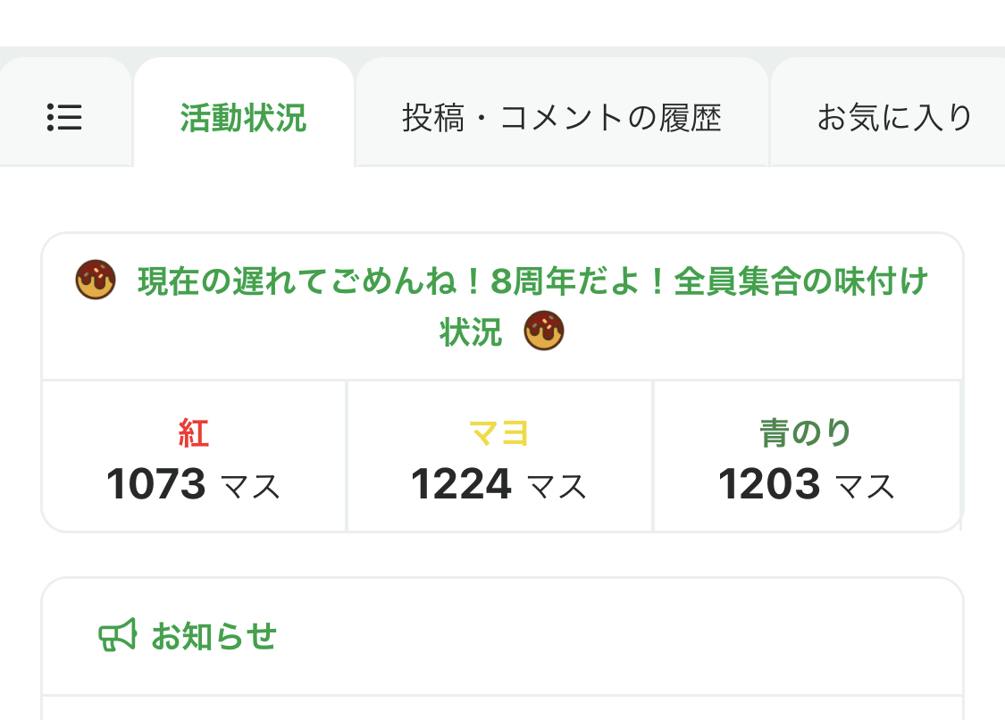Screen dimensions: 1005x720
Task: Click the 1203 count number
Action: coord(769,485)
